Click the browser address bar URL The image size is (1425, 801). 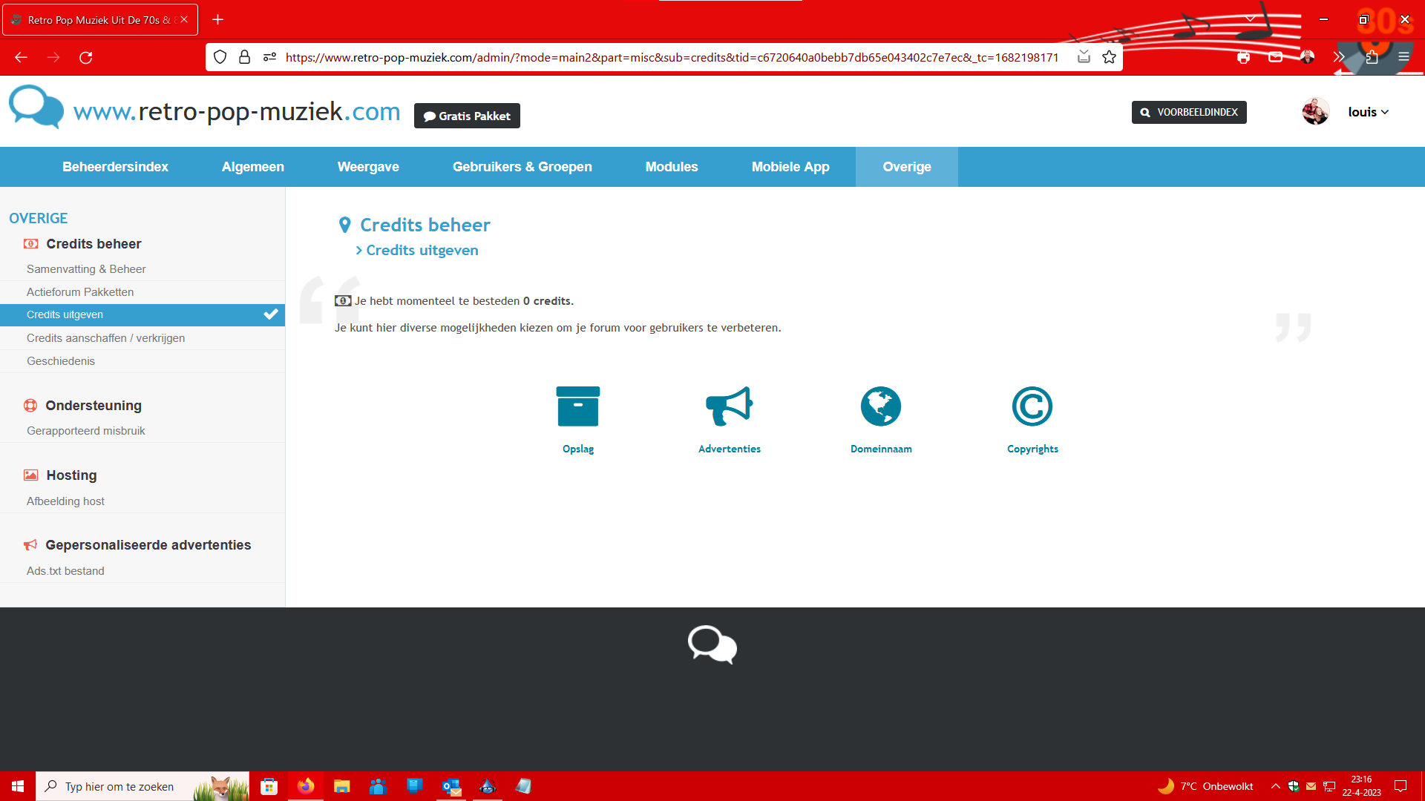click(672, 57)
